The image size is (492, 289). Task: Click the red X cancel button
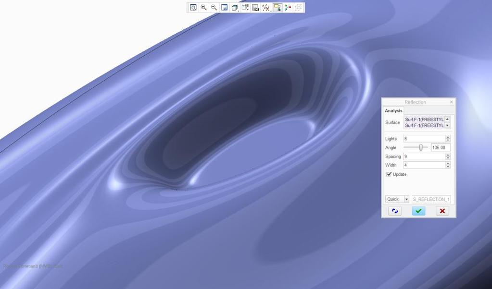tap(442, 211)
